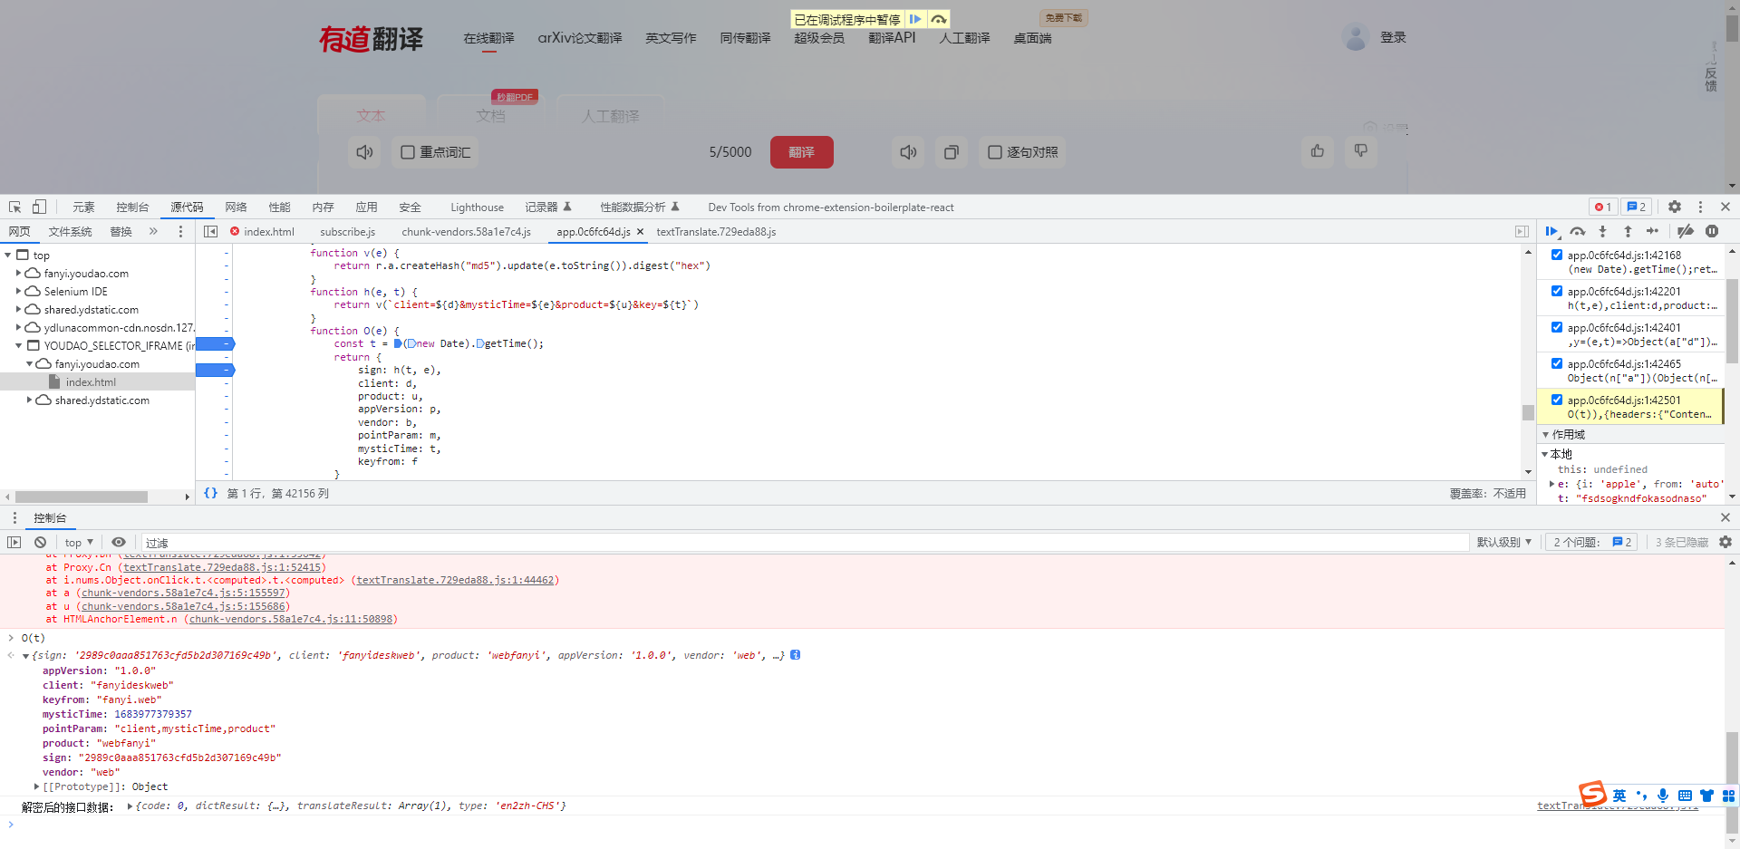This screenshot has width=1740, height=849.
Task: Open console context top dropdown
Action: [x=79, y=542]
